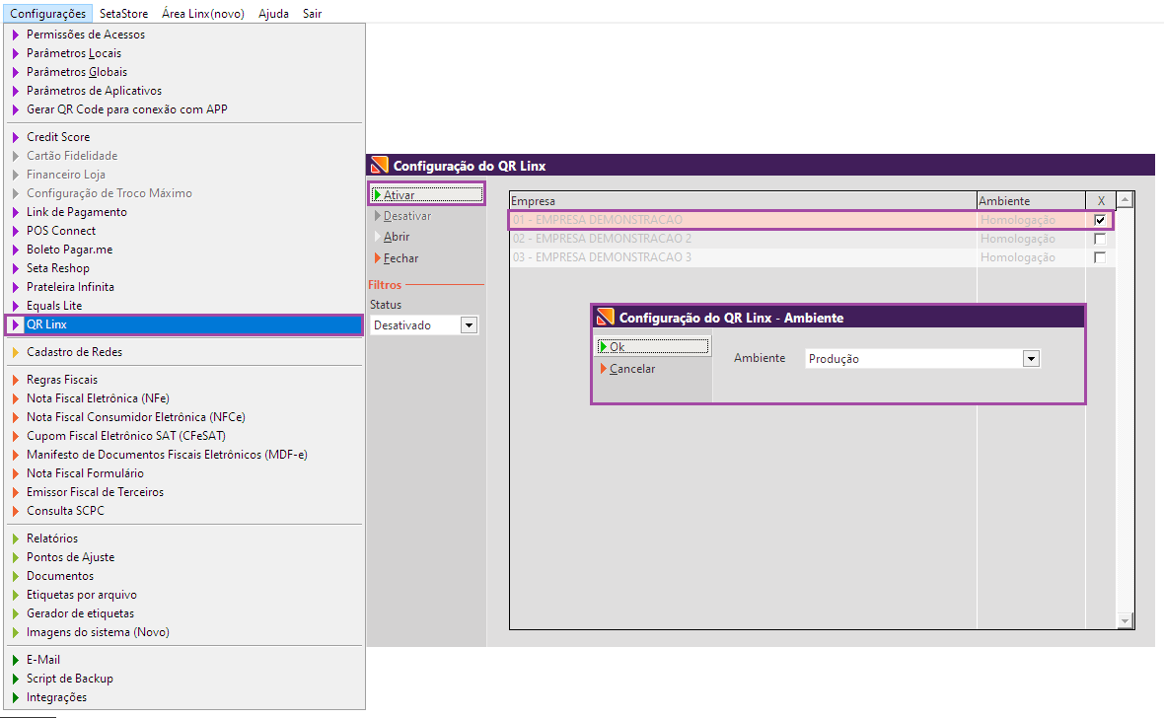Open the Status filter dropdown
This screenshot has width=1164, height=718.
tap(469, 325)
